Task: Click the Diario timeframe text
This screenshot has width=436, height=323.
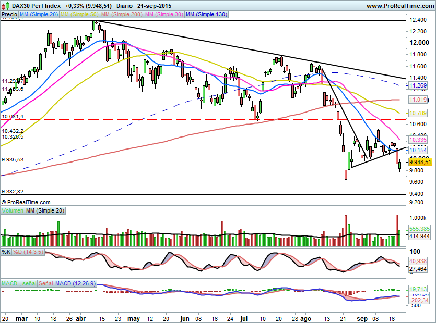Action: tap(124, 6)
